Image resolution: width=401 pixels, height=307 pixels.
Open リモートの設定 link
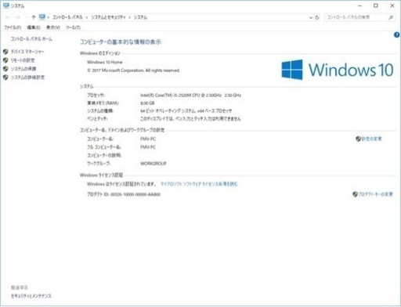click(23, 60)
